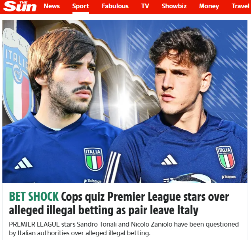Viewport: 251px width, 240px height.
Task: Open the Premier League betting headline
Action: point(119,203)
